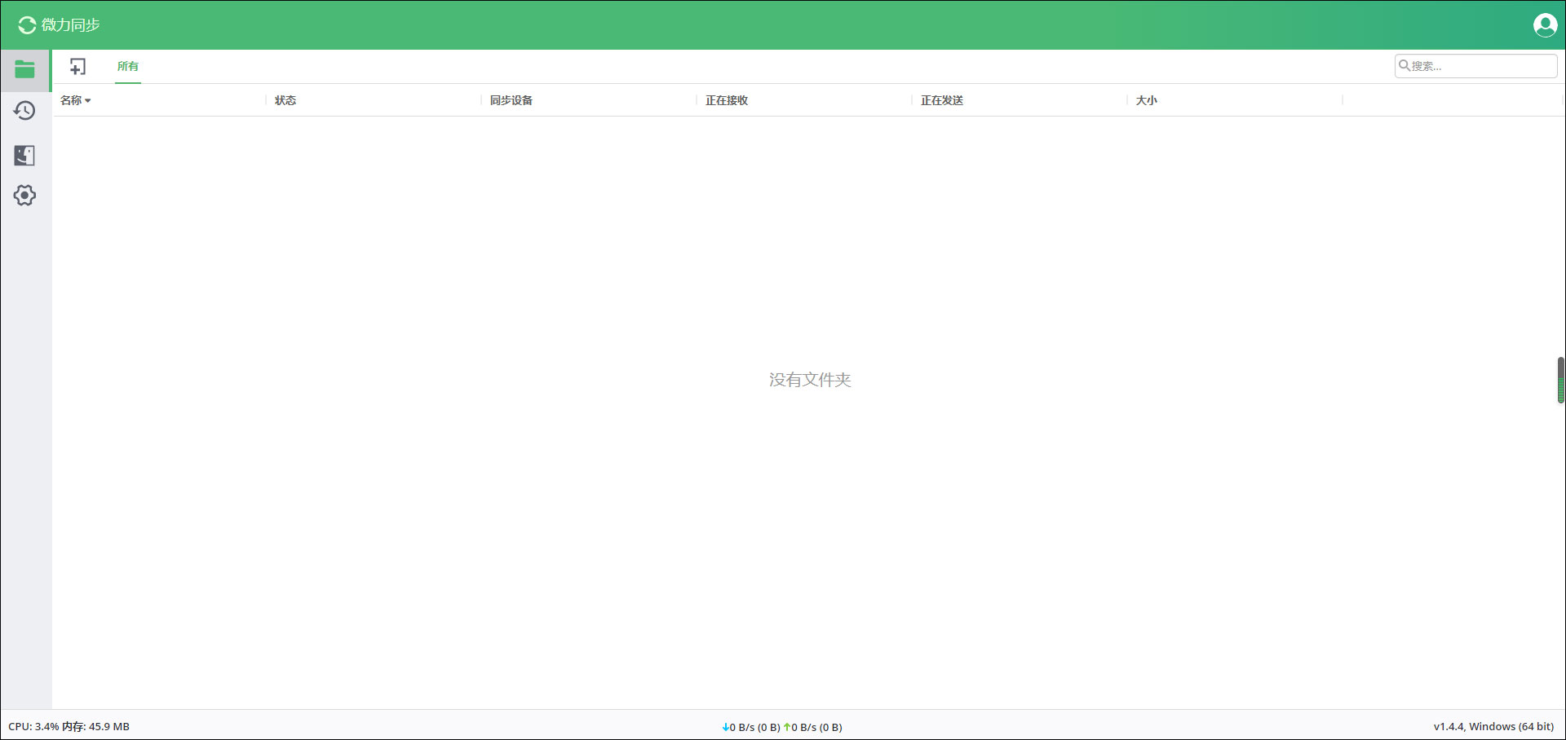
Task: Sort by the 大小 column header
Action: click(1146, 101)
